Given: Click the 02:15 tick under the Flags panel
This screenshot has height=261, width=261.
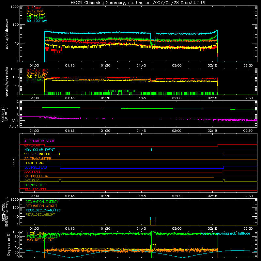Looking at the screenshot, I should [x=212, y=196].
